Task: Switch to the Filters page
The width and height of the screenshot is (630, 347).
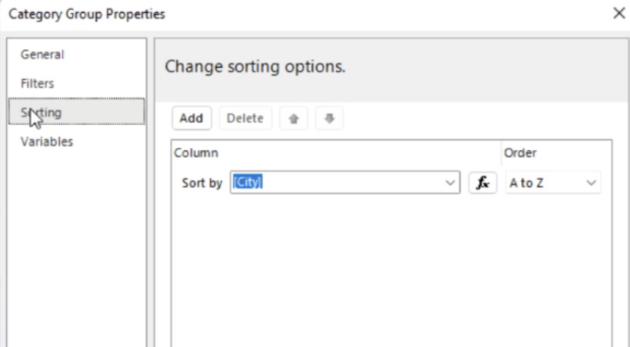Action: click(x=37, y=83)
